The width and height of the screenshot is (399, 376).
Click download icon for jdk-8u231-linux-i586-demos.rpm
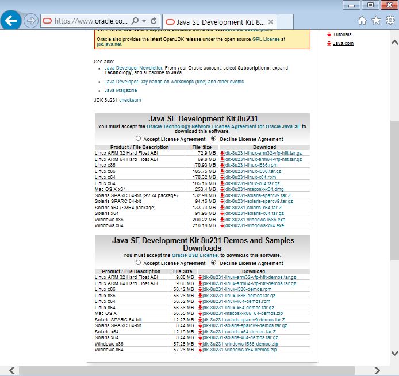[201, 290]
